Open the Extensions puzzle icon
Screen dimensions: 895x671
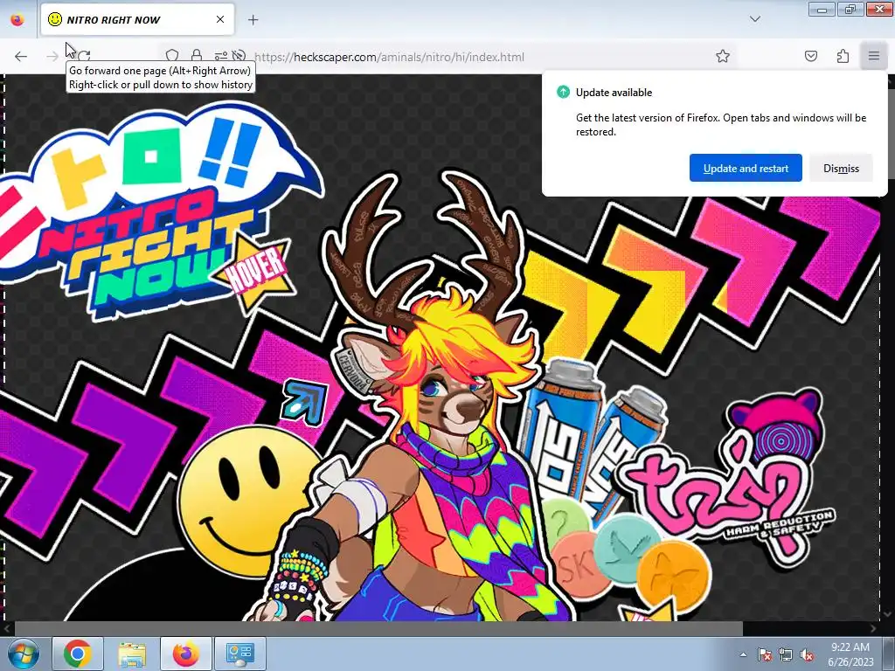tap(843, 56)
